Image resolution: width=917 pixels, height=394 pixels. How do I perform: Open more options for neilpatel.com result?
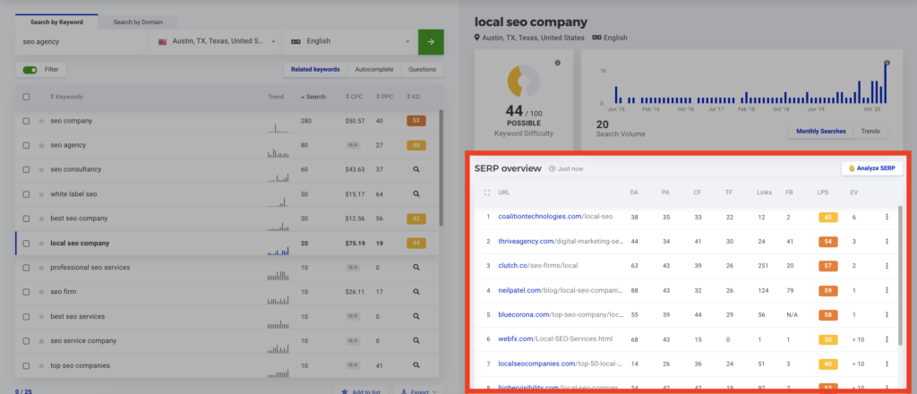(x=887, y=290)
